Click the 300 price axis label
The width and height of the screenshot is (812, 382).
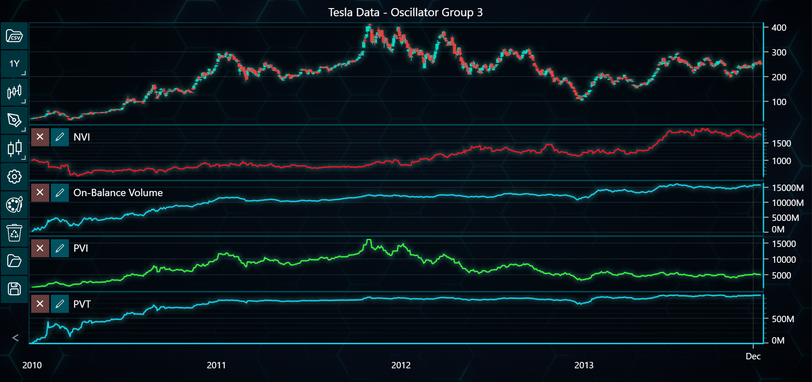[779, 53]
